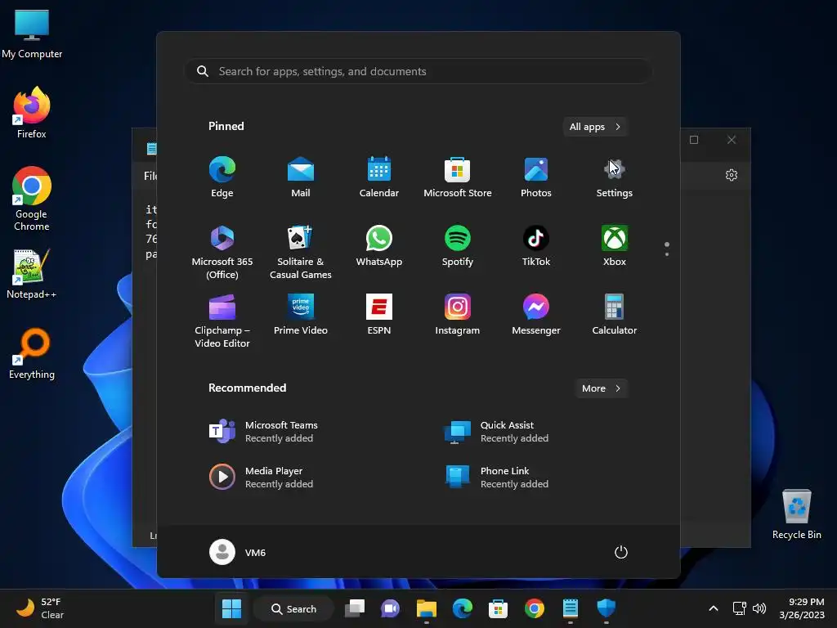Image resolution: width=837 pixels, height=628 pixels.
Task: Launch Solitaire & Casual Games
Action: click(301, 252)
